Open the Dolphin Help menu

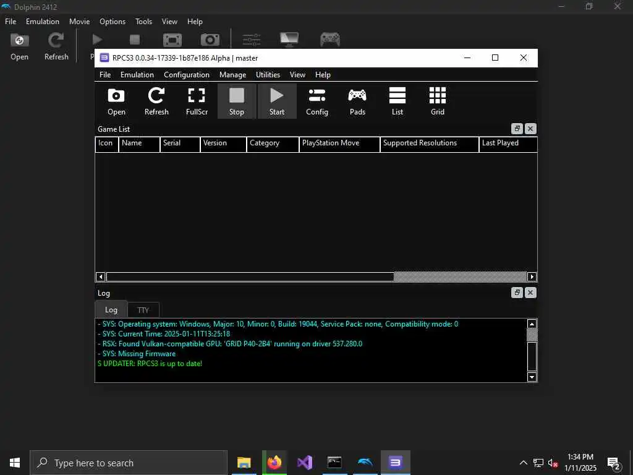click(195, 22)
